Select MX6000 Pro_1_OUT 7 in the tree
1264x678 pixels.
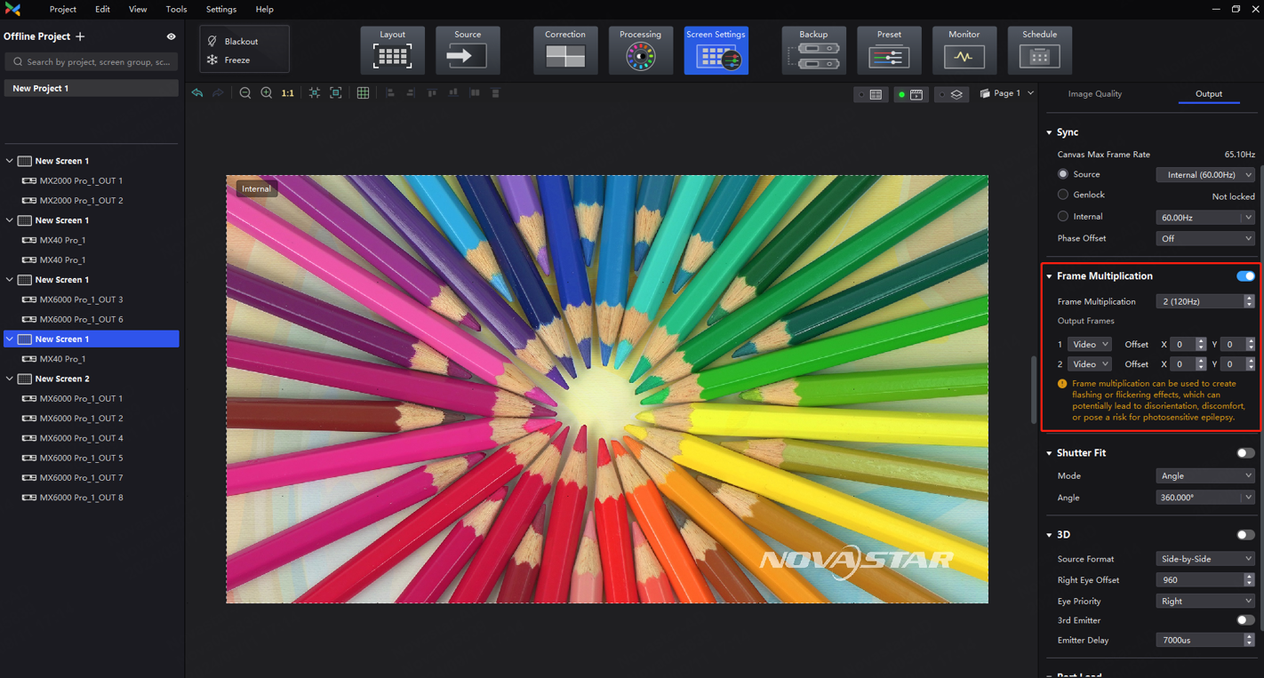tap(81, 478)
